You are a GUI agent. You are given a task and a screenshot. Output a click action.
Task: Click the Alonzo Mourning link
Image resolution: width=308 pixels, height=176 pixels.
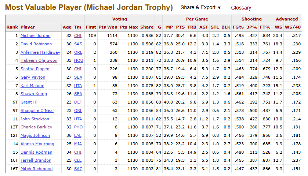click(37, 144)
